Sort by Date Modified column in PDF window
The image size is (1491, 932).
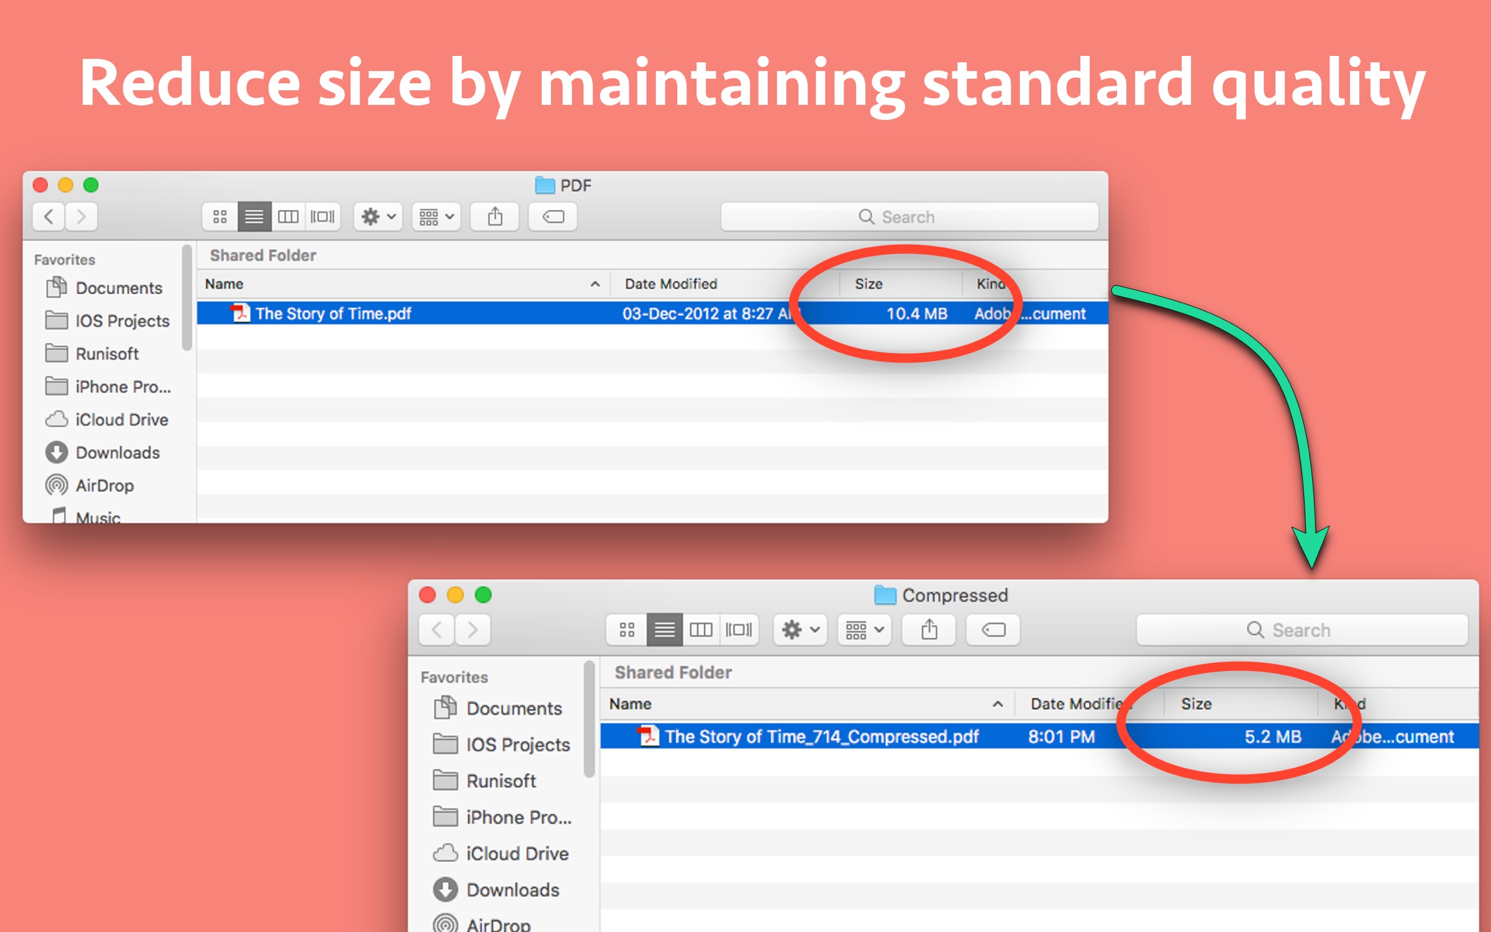[x=671, y=284]
